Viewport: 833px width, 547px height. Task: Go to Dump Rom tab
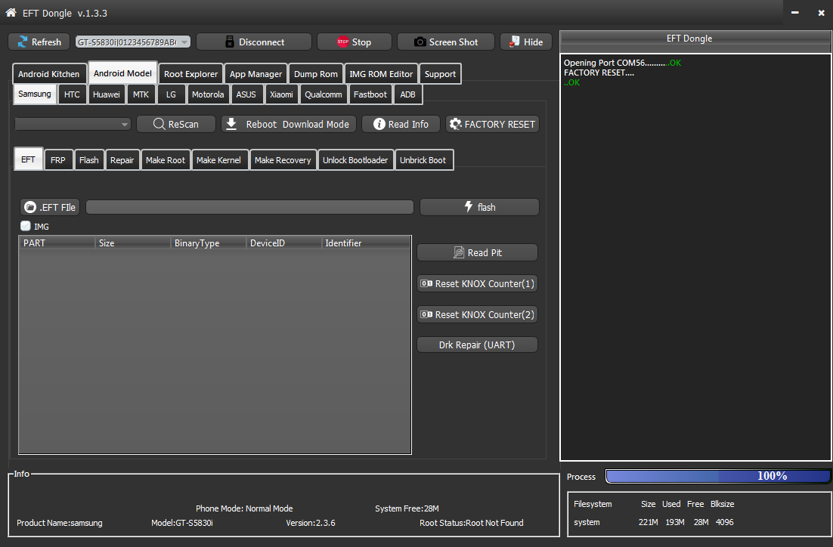[315, 74]
